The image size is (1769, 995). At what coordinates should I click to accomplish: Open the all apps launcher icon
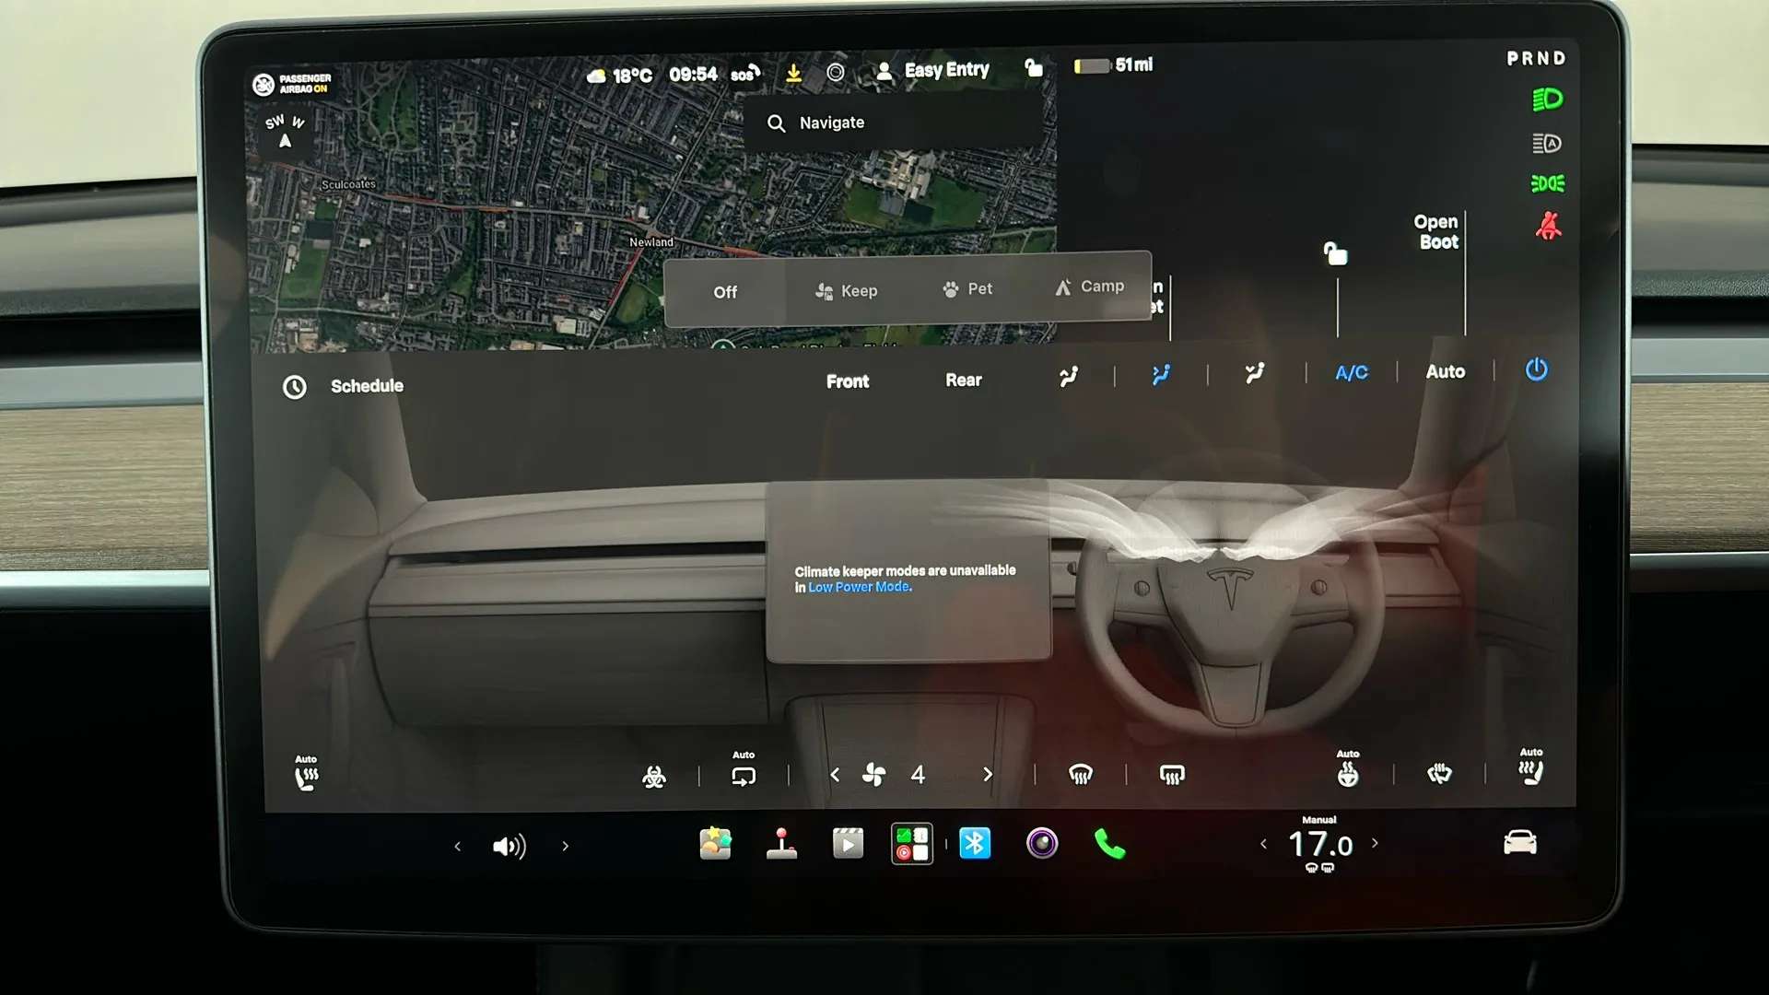point(912,843)
